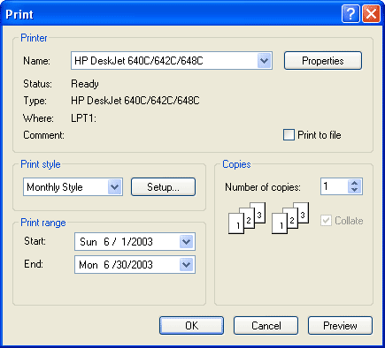
Task: Click the Where value LPT1:
Action: [x=83, y=118]
